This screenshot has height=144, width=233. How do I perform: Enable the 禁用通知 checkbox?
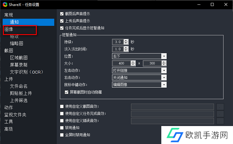pos(62,128)
